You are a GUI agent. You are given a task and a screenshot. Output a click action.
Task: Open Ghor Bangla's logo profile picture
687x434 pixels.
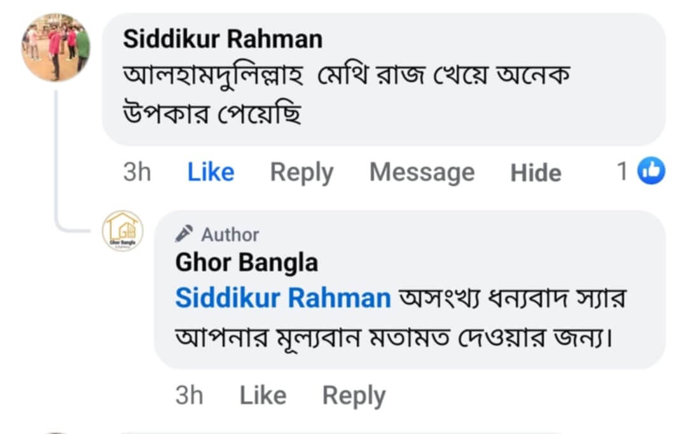123,230
